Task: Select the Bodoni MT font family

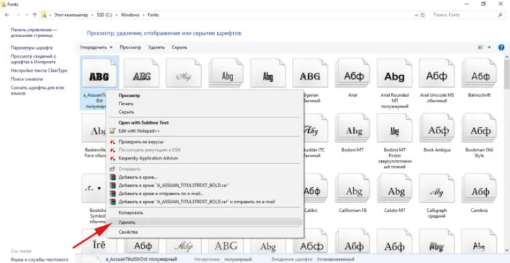Action: 353,133
